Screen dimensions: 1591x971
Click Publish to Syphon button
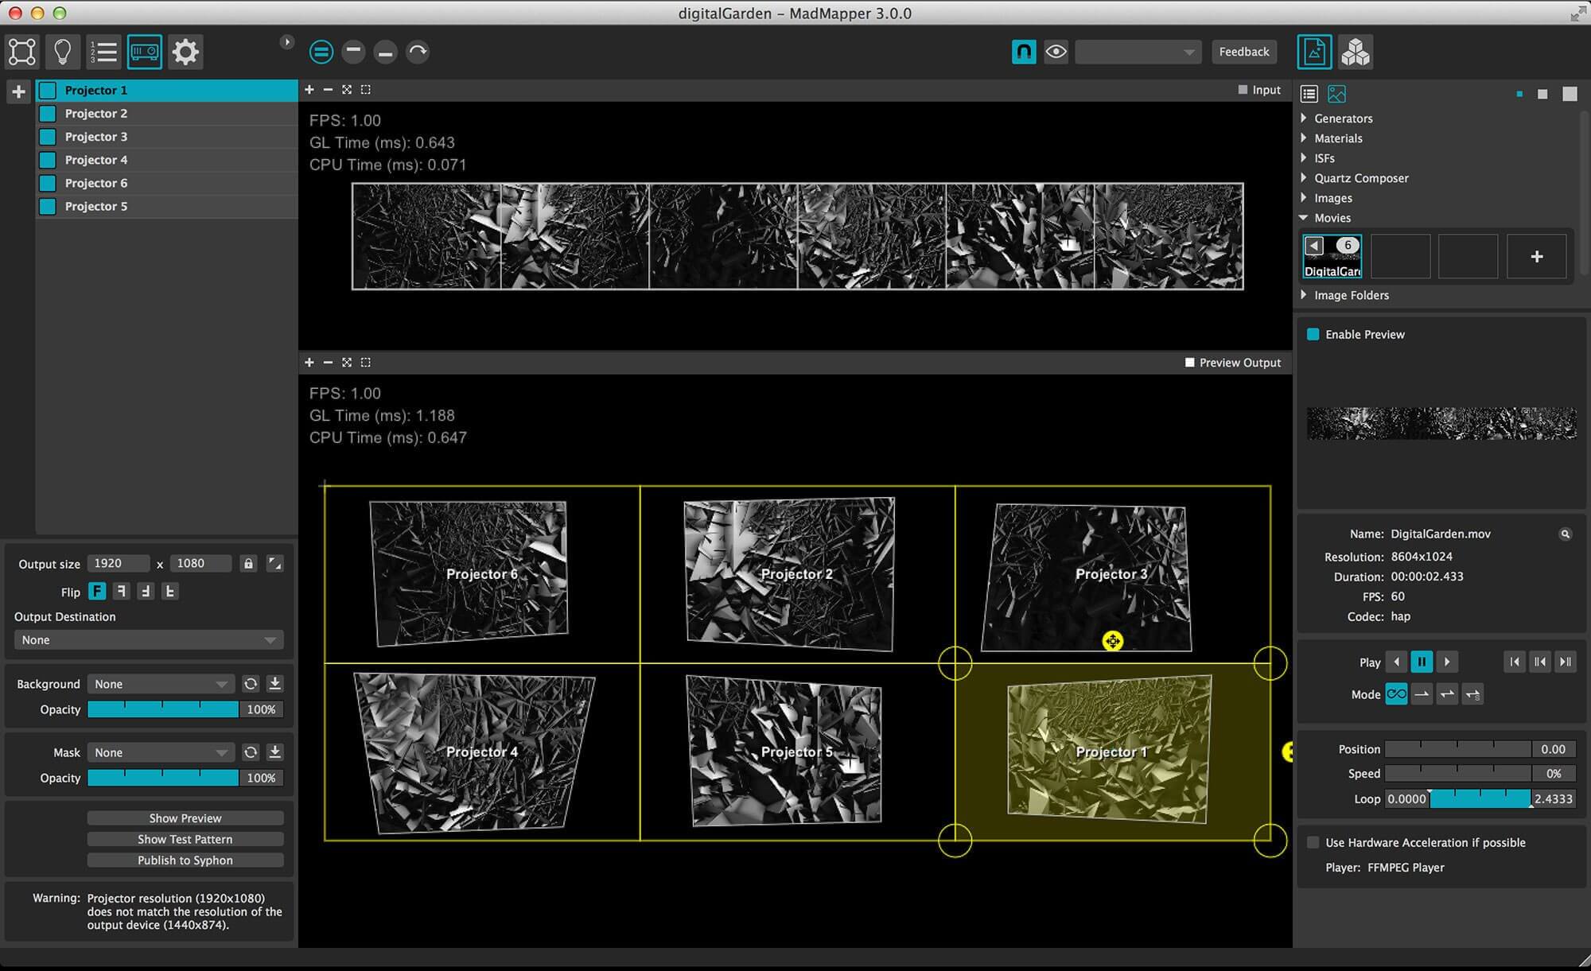(185, 860)
